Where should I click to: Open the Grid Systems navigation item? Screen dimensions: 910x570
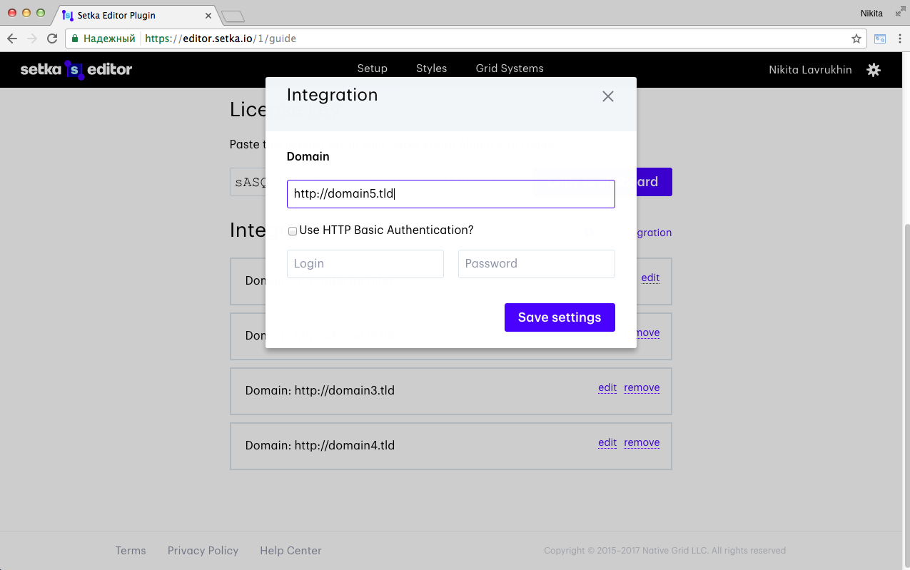point(510,68)
